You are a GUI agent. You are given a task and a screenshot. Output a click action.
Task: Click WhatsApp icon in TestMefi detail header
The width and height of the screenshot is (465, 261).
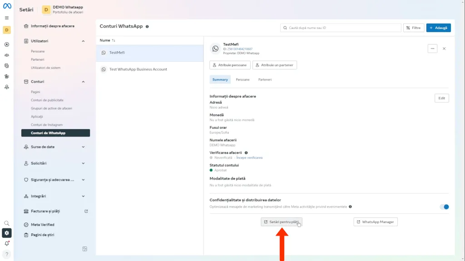click(215, 48)
